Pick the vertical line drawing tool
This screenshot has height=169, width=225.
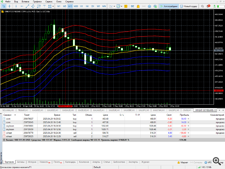[x=16, y=6]
